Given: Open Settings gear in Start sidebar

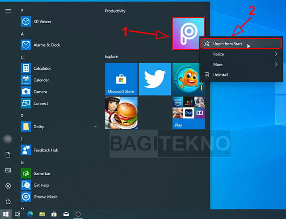Looking at the screenshot, I should [x=8, y=186].
